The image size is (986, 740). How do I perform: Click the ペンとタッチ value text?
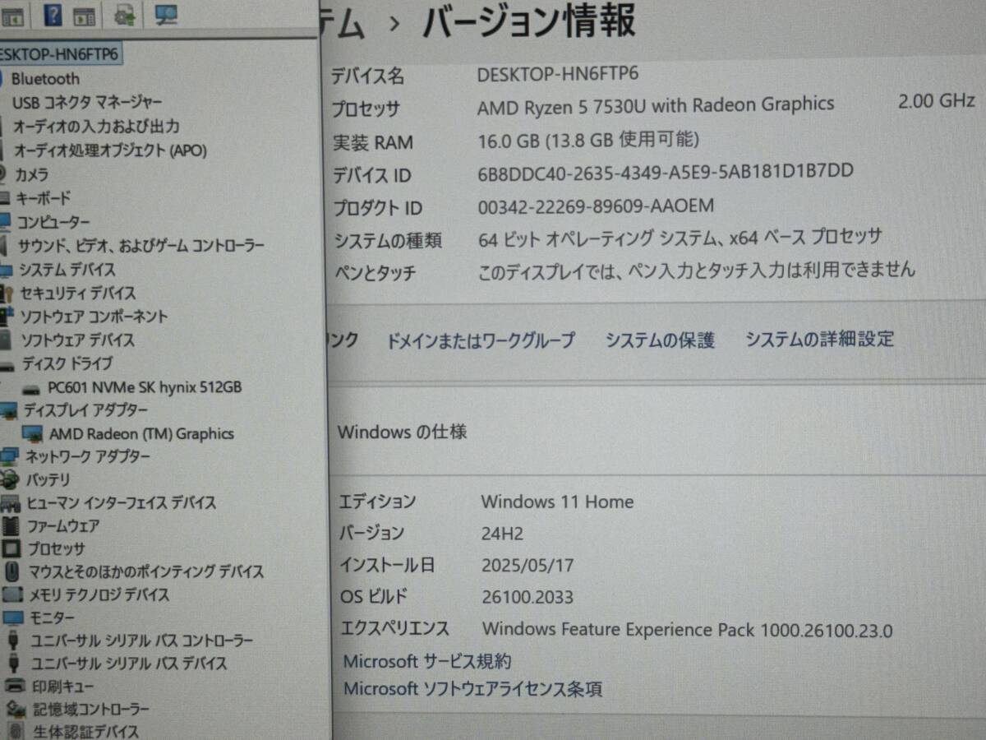click(x=696, y=269)
